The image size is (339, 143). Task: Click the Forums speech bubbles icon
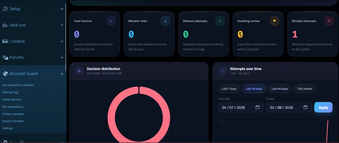(5, 57)
